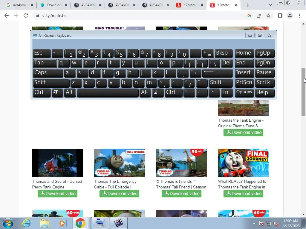Toggle the right Ctrl key on keyboard
This screenshot has width=306, height=229.
[174, 93]
